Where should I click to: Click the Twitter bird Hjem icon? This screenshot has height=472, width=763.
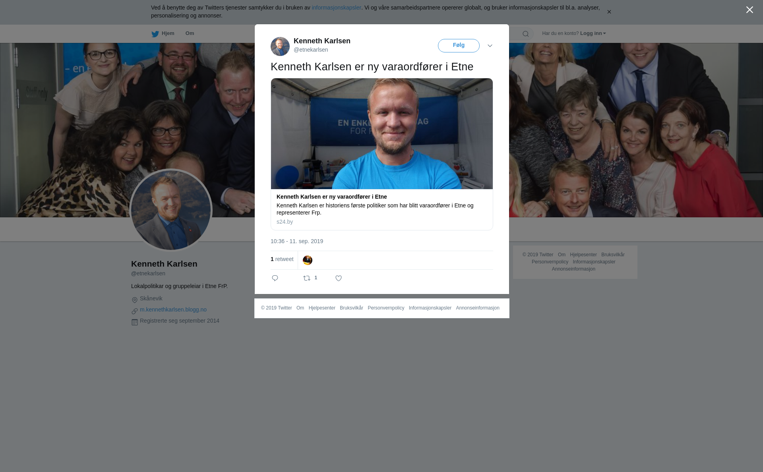pos(155,34)
